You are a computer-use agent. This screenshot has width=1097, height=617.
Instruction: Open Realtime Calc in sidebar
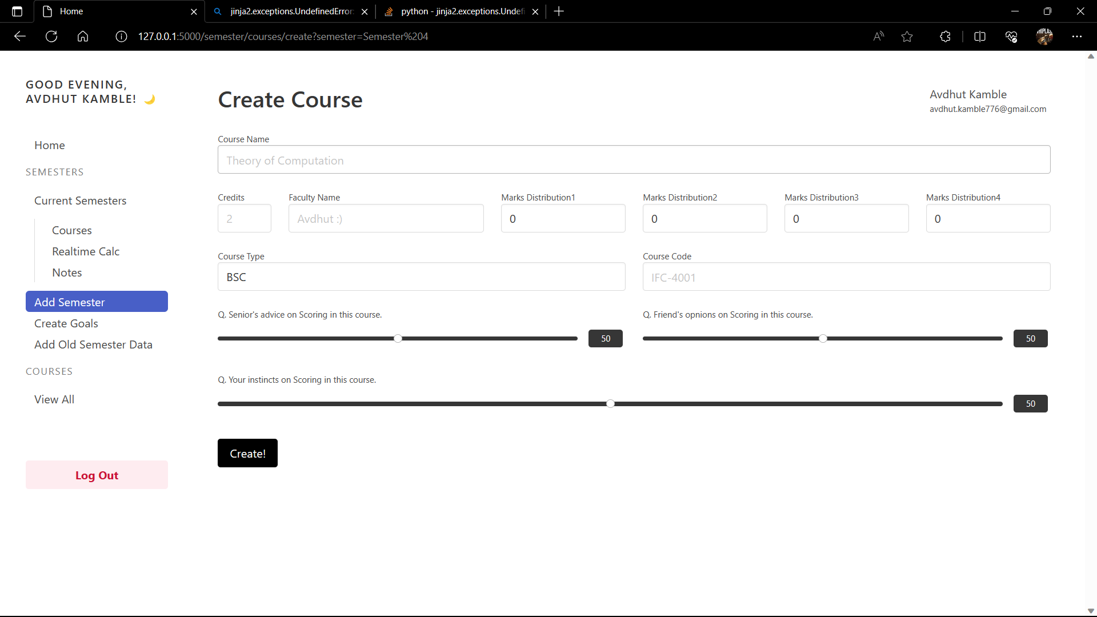86,251
